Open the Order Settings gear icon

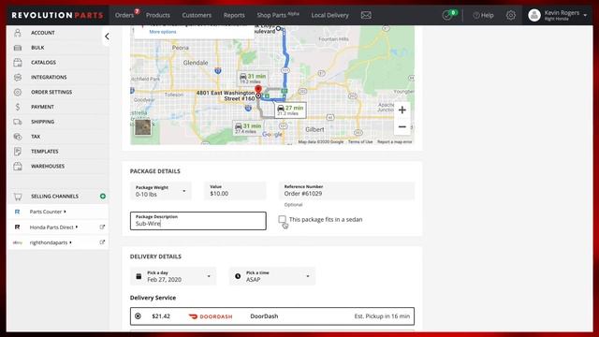18,92
